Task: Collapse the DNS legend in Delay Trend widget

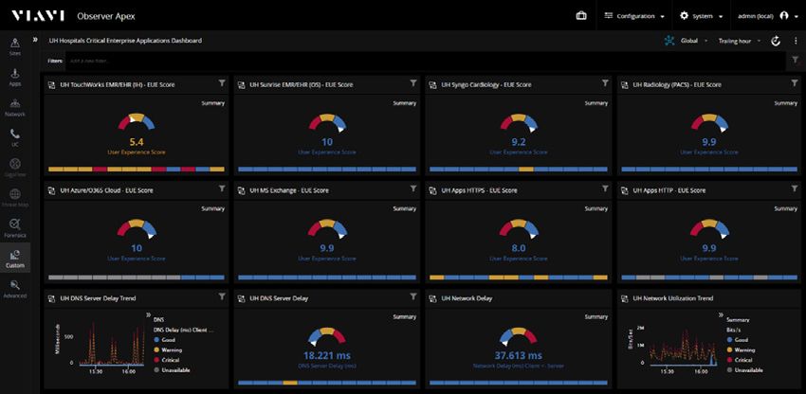Action: coord(148,314)
